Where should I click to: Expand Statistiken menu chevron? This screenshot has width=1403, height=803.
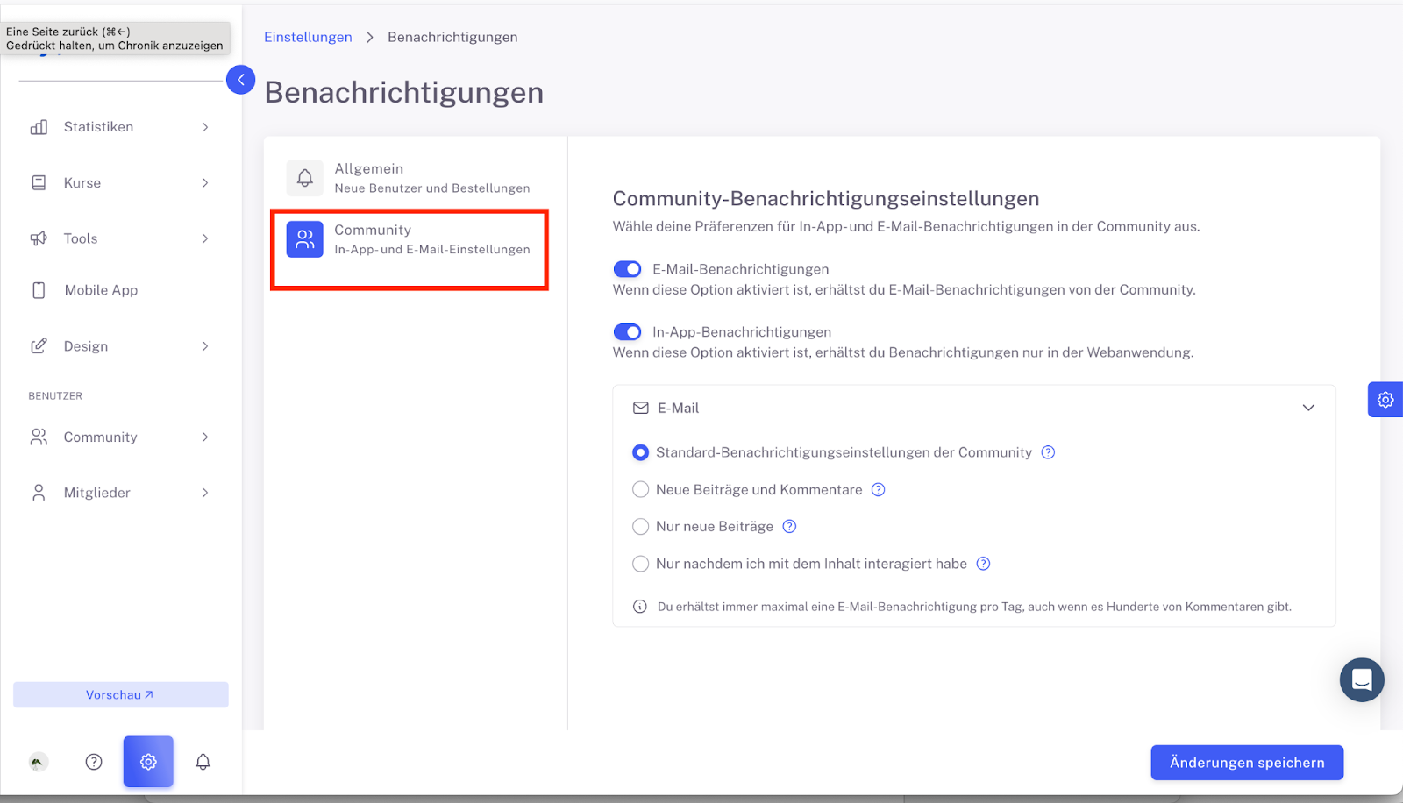[205, 127]
